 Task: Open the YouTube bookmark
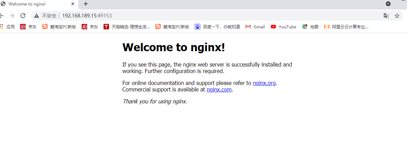click(x=283, y=27)
